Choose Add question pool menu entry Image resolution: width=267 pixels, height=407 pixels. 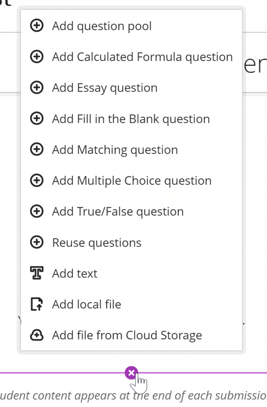(x=102, y=26)
